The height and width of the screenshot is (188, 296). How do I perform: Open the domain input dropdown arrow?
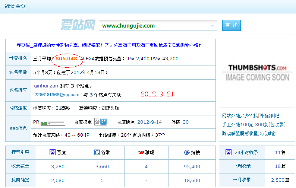tap(213, 26)
